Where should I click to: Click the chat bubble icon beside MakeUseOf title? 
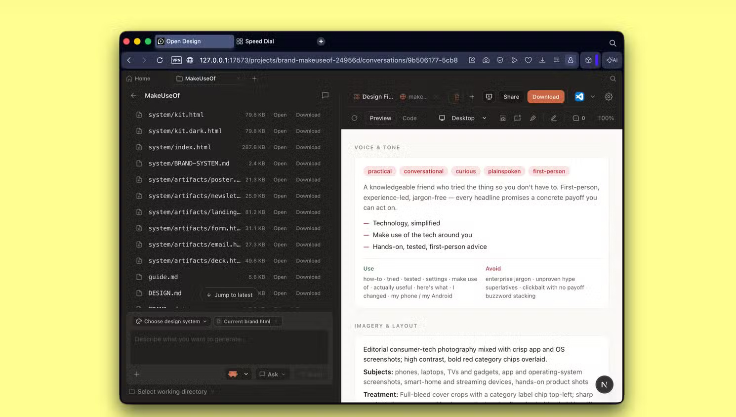[325, 95]
